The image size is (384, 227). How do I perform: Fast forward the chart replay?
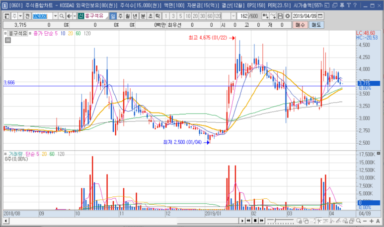coord(262,221)
